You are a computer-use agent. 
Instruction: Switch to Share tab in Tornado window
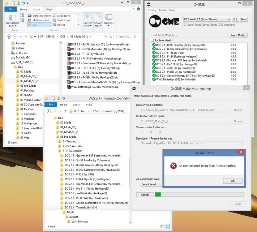pos(76,105)
